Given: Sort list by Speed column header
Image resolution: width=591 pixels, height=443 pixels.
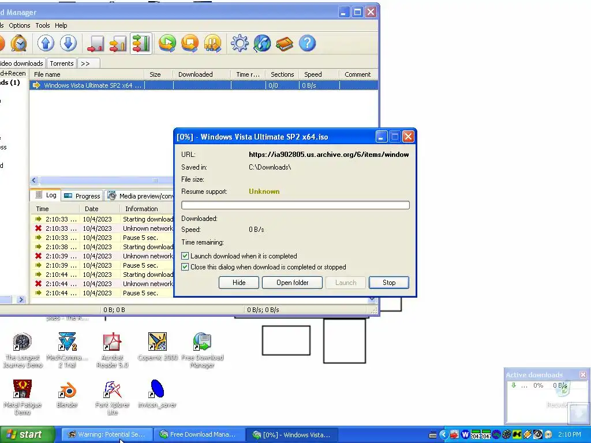Looking at the screenshot, I should point(319,74).
